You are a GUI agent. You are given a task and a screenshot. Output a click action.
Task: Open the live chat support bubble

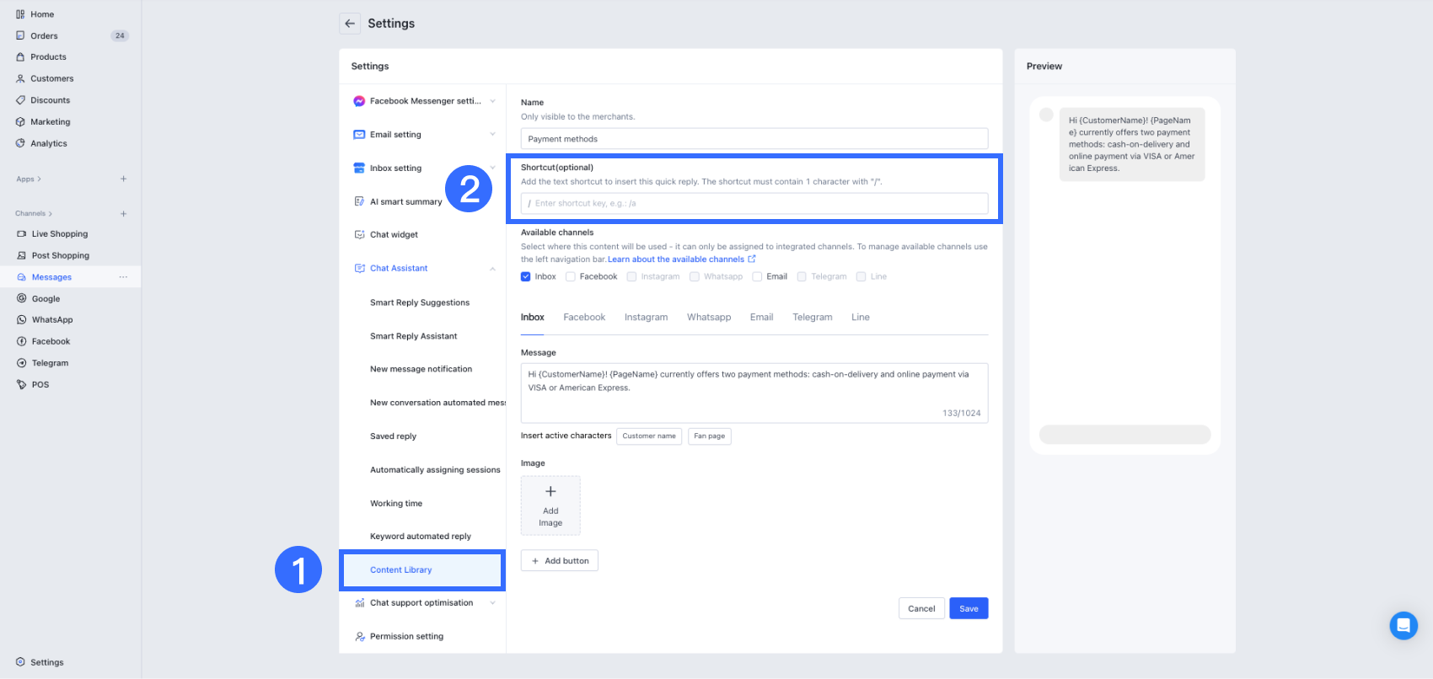pyautogui.click(x=1403, y=625)
